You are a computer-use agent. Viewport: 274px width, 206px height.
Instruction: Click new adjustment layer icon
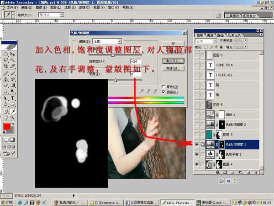pos(241,173)
